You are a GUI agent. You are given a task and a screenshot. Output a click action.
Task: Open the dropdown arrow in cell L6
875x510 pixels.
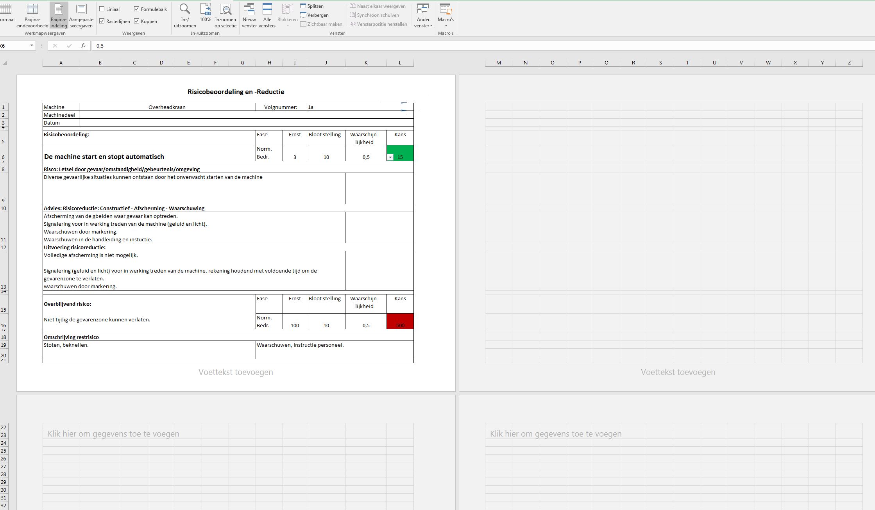pos(390,157)
